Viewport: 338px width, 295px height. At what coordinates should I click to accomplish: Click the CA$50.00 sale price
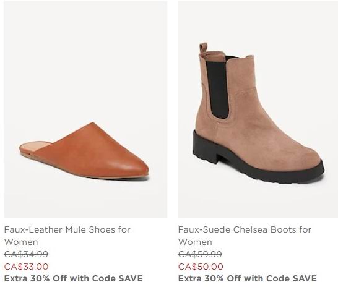(201, 267)
